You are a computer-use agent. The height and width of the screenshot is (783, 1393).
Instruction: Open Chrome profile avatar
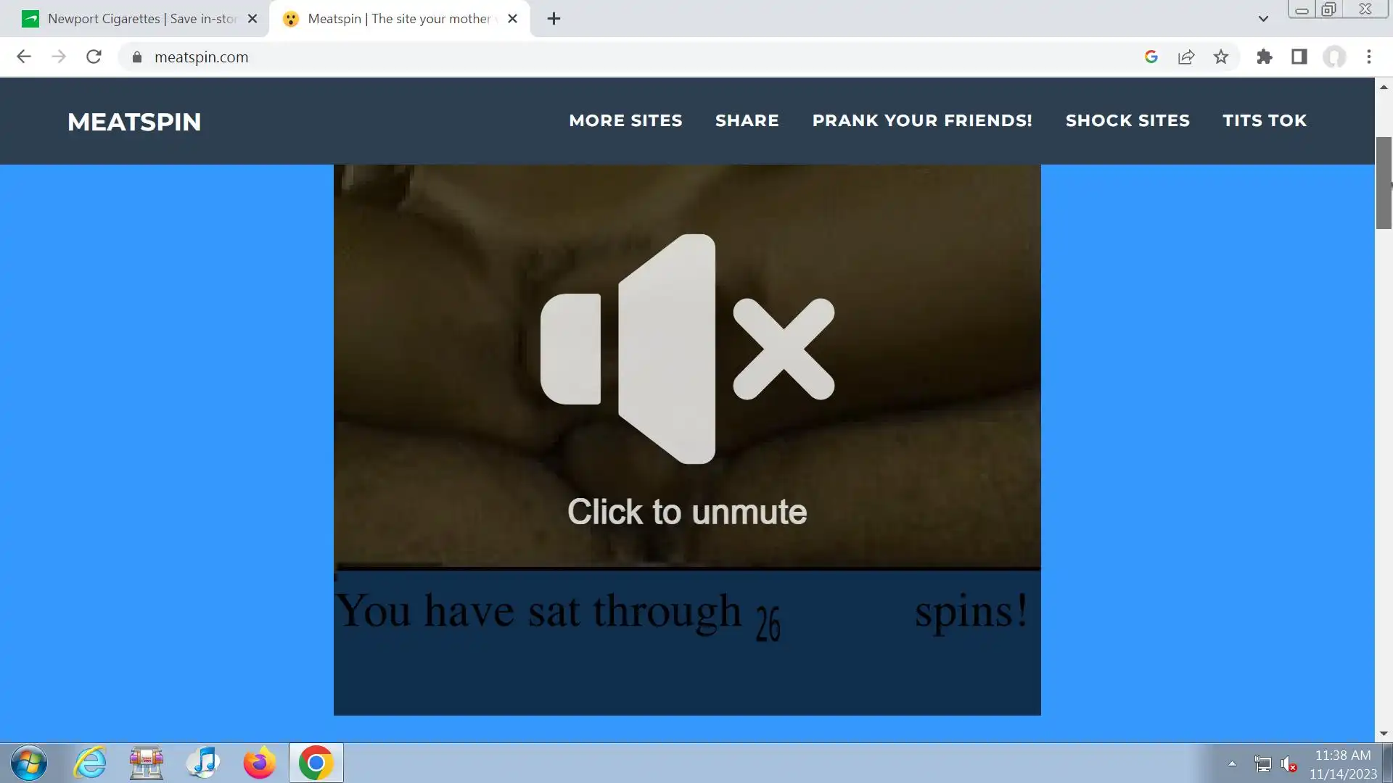click(1334, 57)
